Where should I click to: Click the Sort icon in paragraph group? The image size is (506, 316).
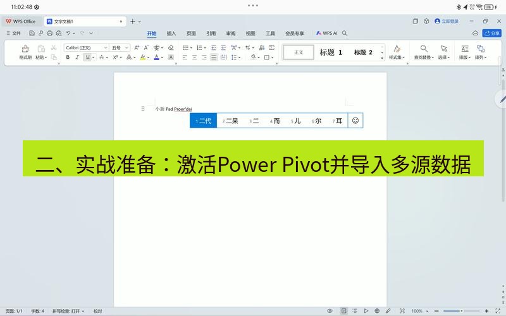(262, 48)
